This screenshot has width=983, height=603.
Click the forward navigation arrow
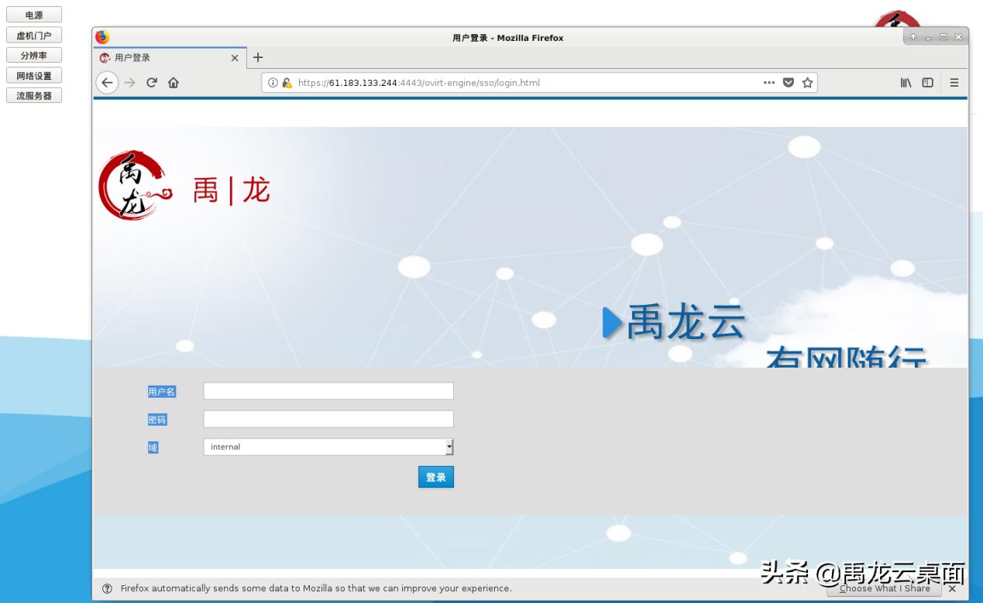click(x=129, y=82)
